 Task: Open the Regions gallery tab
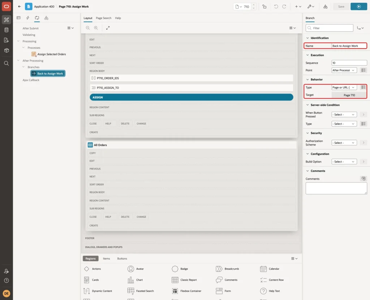pyautogui.click(x=90, y=259)
